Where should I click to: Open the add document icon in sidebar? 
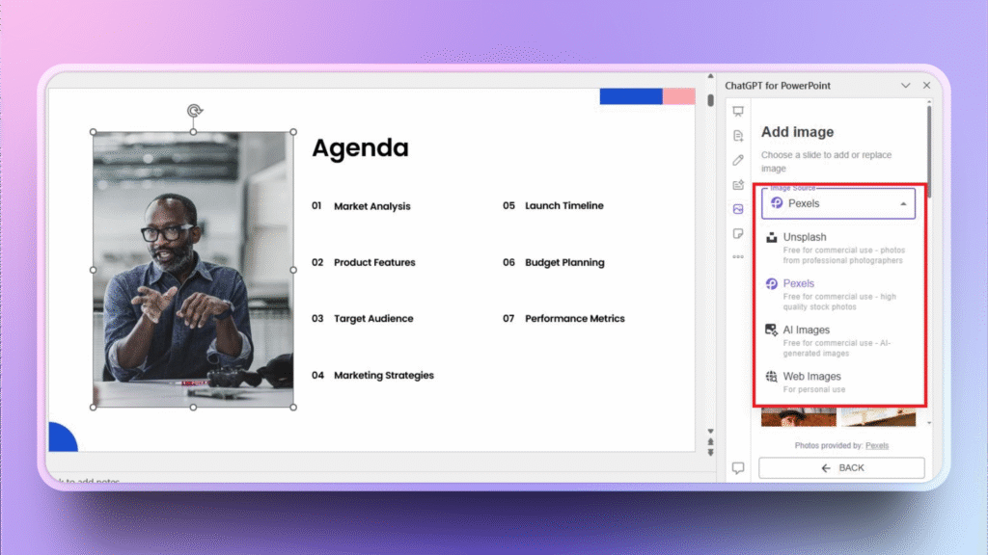coord(738,136)
